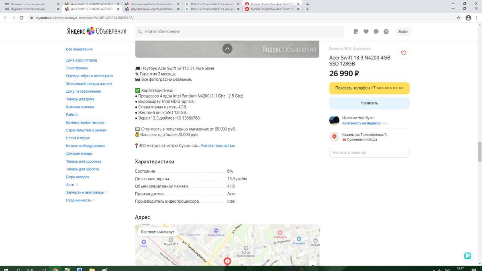Open 'Детские товары' category

pyautogui.click(x=80, y=153)
